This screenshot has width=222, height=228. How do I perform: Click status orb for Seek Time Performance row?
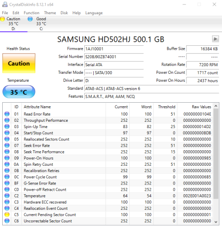[7, 152]
